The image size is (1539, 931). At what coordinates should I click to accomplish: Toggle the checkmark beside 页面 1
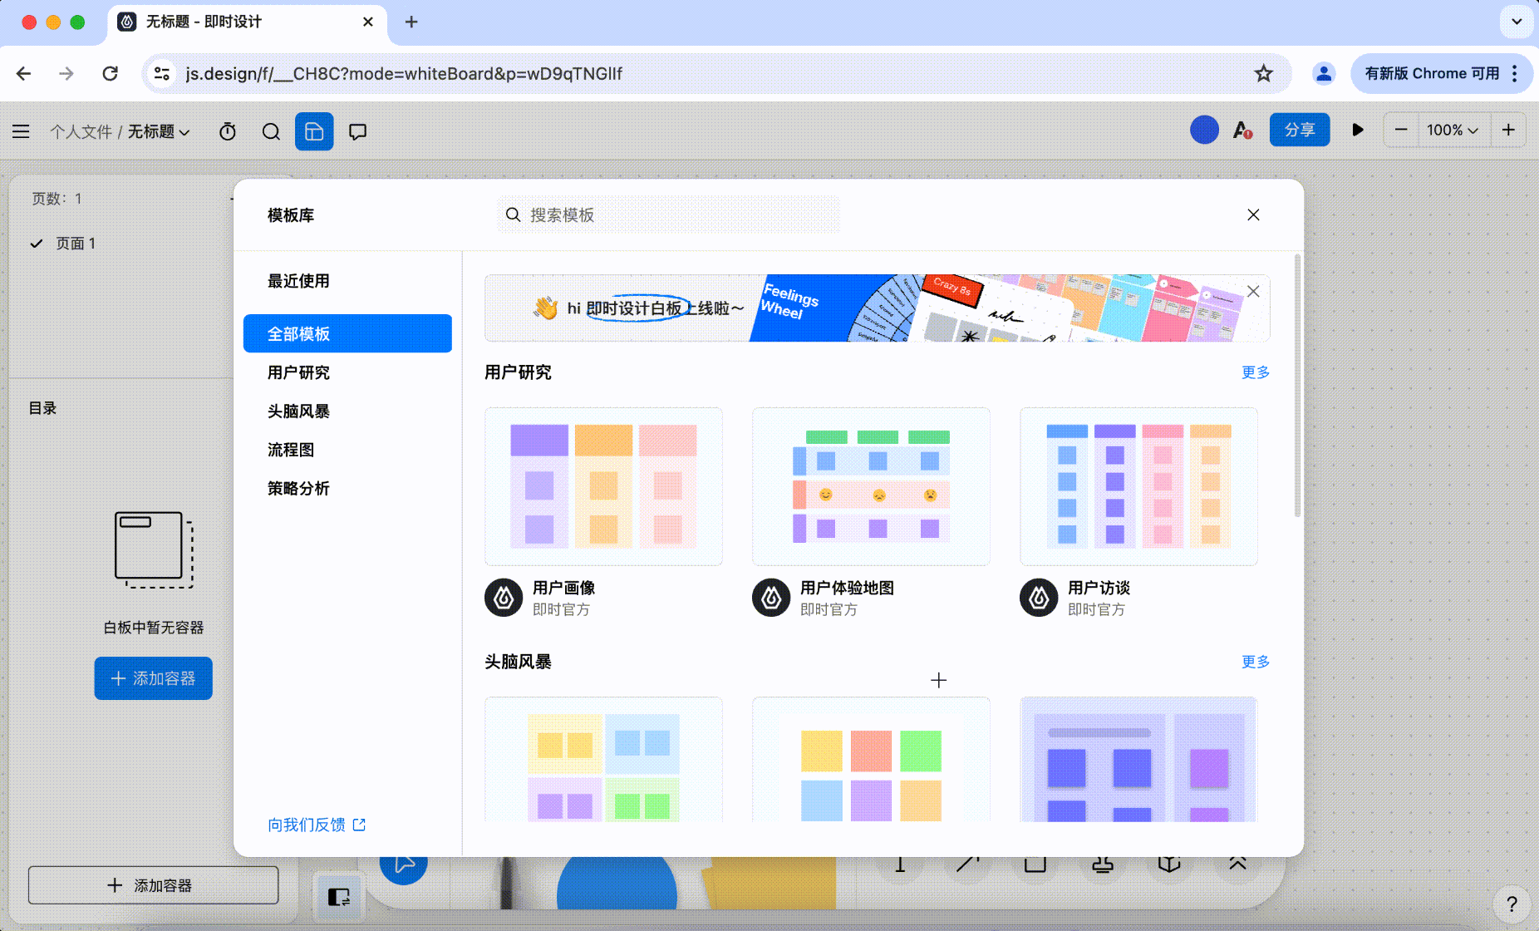[36, 243]
